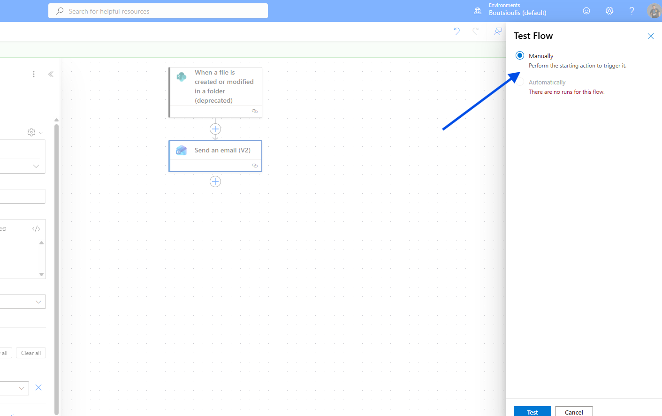Image resolution: width=662 pixels, height=416 pixels.
Task: Select the Manually radio button
Action: (520, 56)
